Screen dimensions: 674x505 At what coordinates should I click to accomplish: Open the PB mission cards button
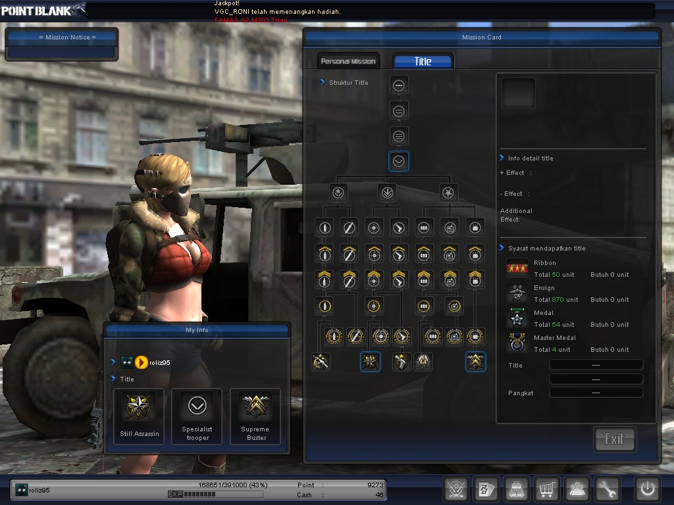(486, 489)
